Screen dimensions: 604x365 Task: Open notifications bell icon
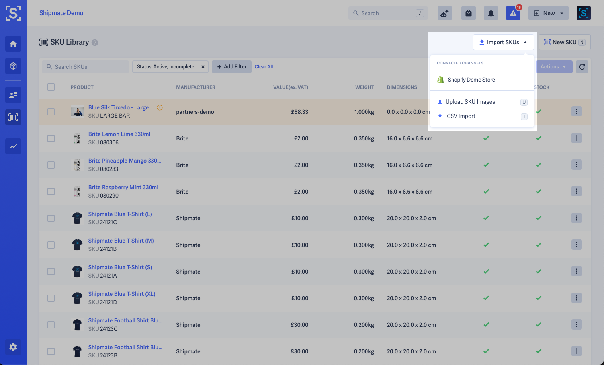(x=491, y=13)
